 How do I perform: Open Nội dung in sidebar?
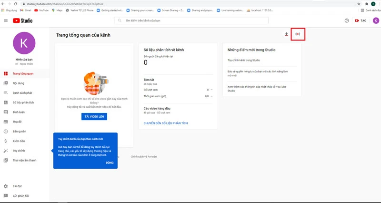pos(25,83)
